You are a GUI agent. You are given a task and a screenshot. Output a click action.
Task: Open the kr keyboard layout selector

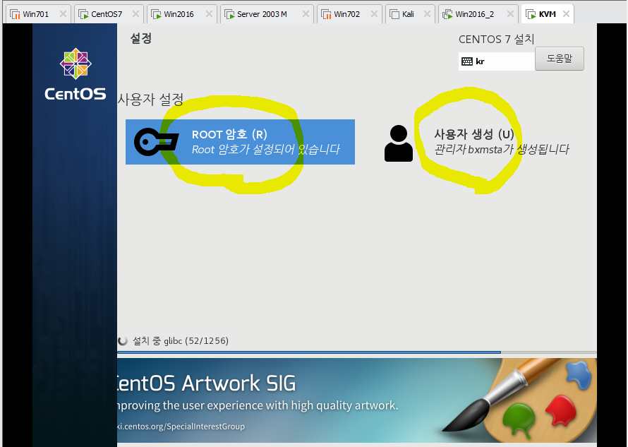pos(497,61)
